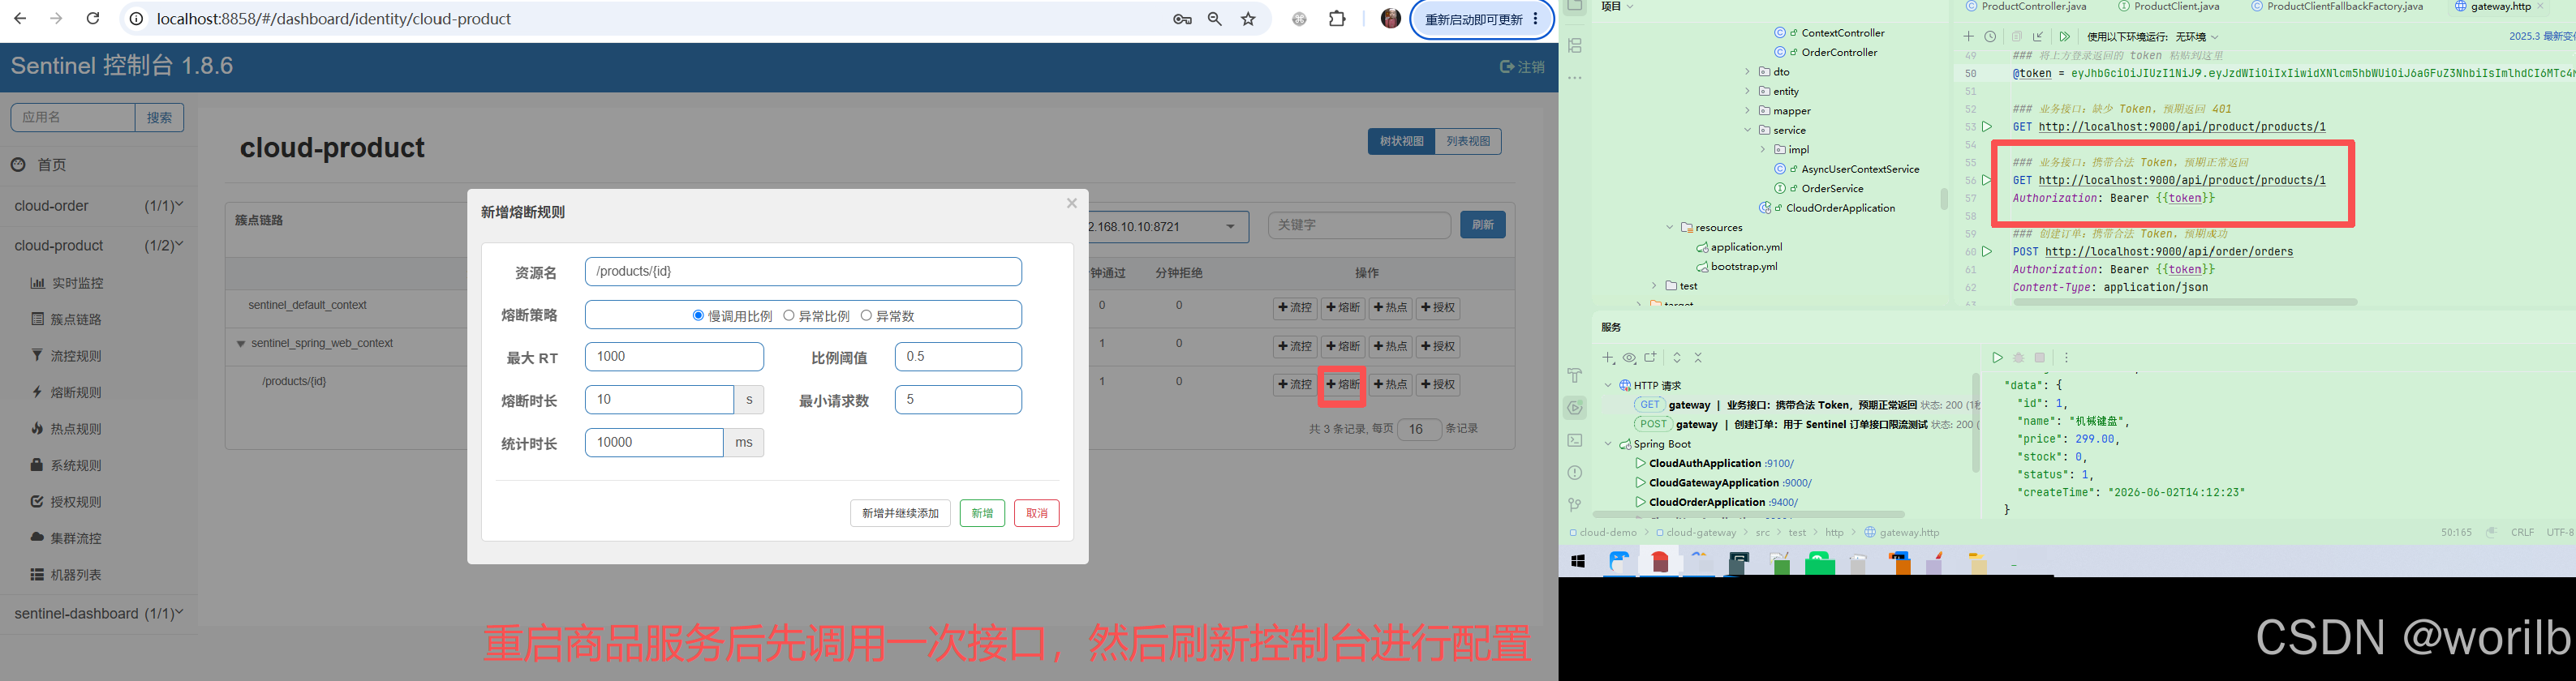Click the blue 刷新 button
This screenshot has height=681, width=2576.
point(1482,225)
